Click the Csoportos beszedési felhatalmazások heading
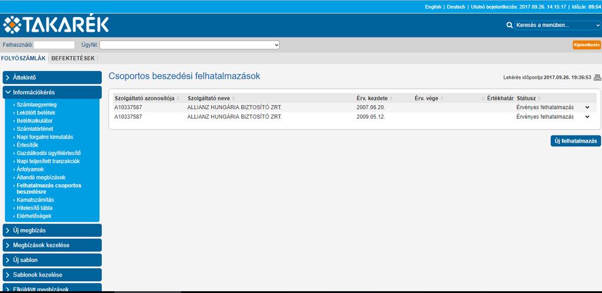602x293 pixels. click(184, 76)
